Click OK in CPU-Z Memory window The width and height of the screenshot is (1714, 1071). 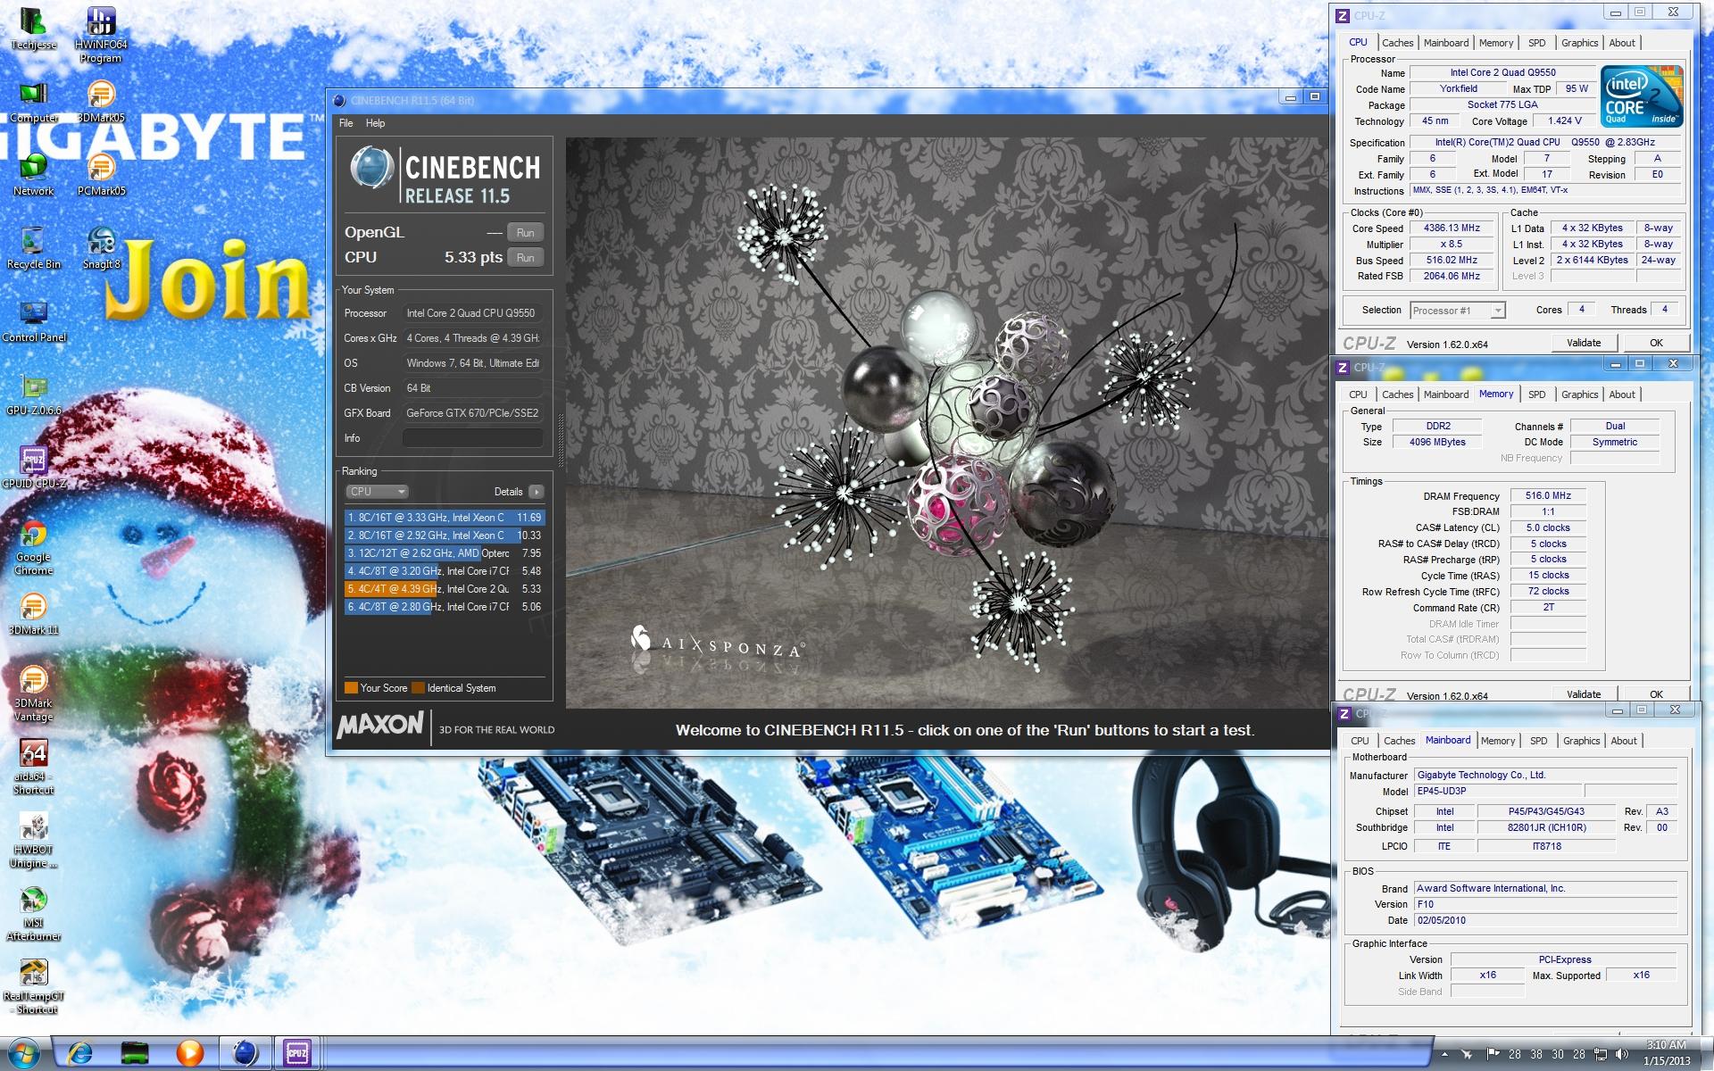(1656, 694)
